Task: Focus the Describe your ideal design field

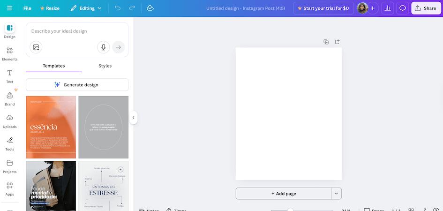Action: tap(77, 31)
